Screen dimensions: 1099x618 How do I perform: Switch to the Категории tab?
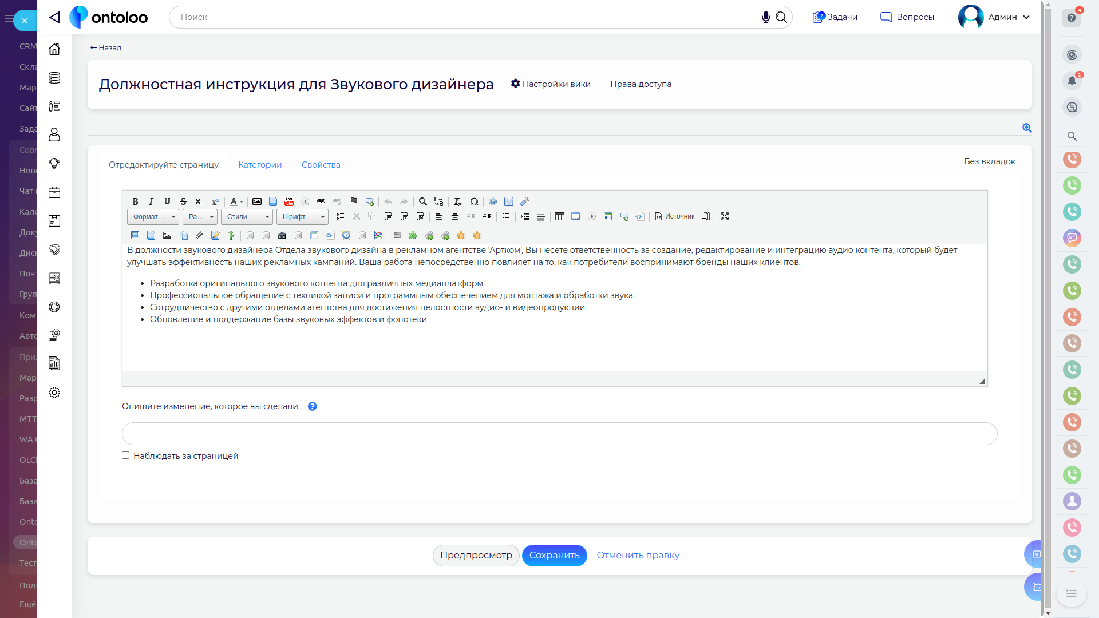[x=260, y=165]
